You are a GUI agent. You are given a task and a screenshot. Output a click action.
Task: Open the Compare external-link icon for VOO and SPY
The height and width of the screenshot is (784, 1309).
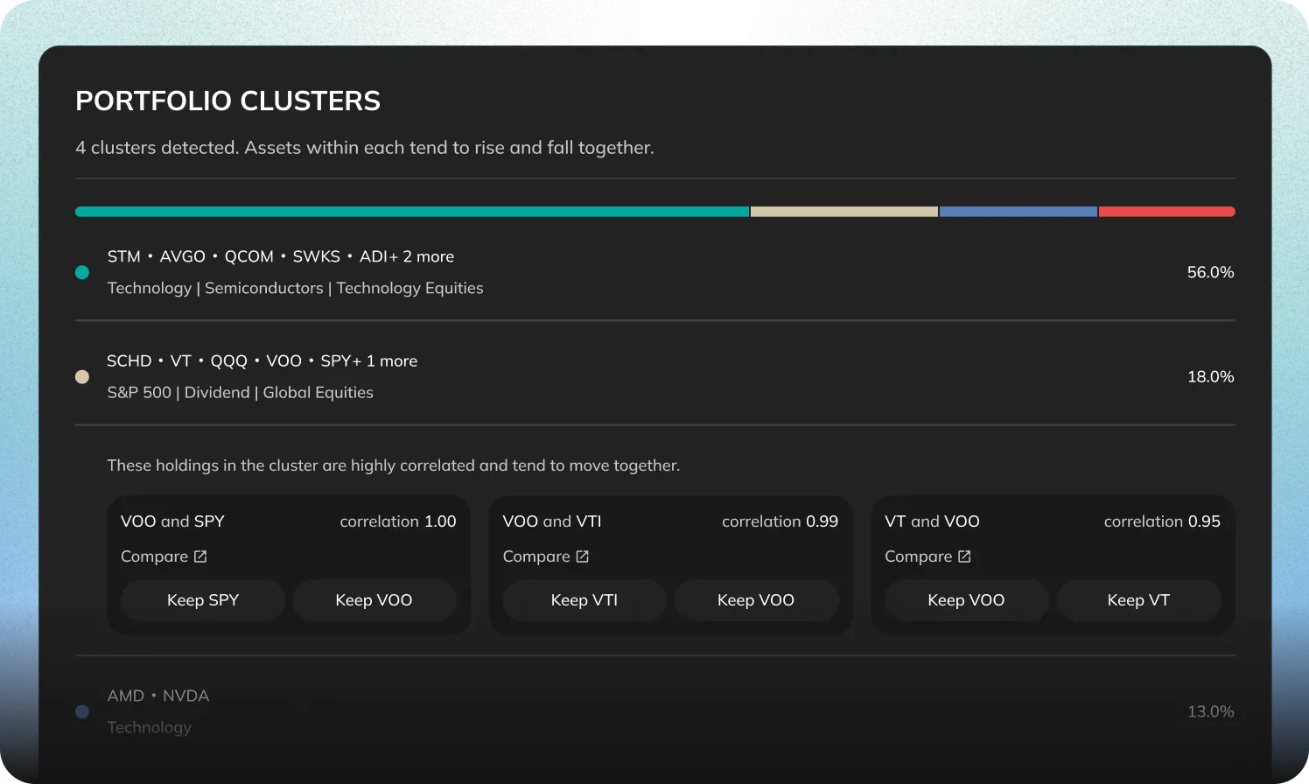[x=200, y=556]
